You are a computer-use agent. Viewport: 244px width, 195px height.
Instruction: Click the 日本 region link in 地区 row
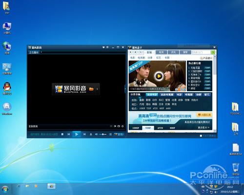click(x=161, y=104)
